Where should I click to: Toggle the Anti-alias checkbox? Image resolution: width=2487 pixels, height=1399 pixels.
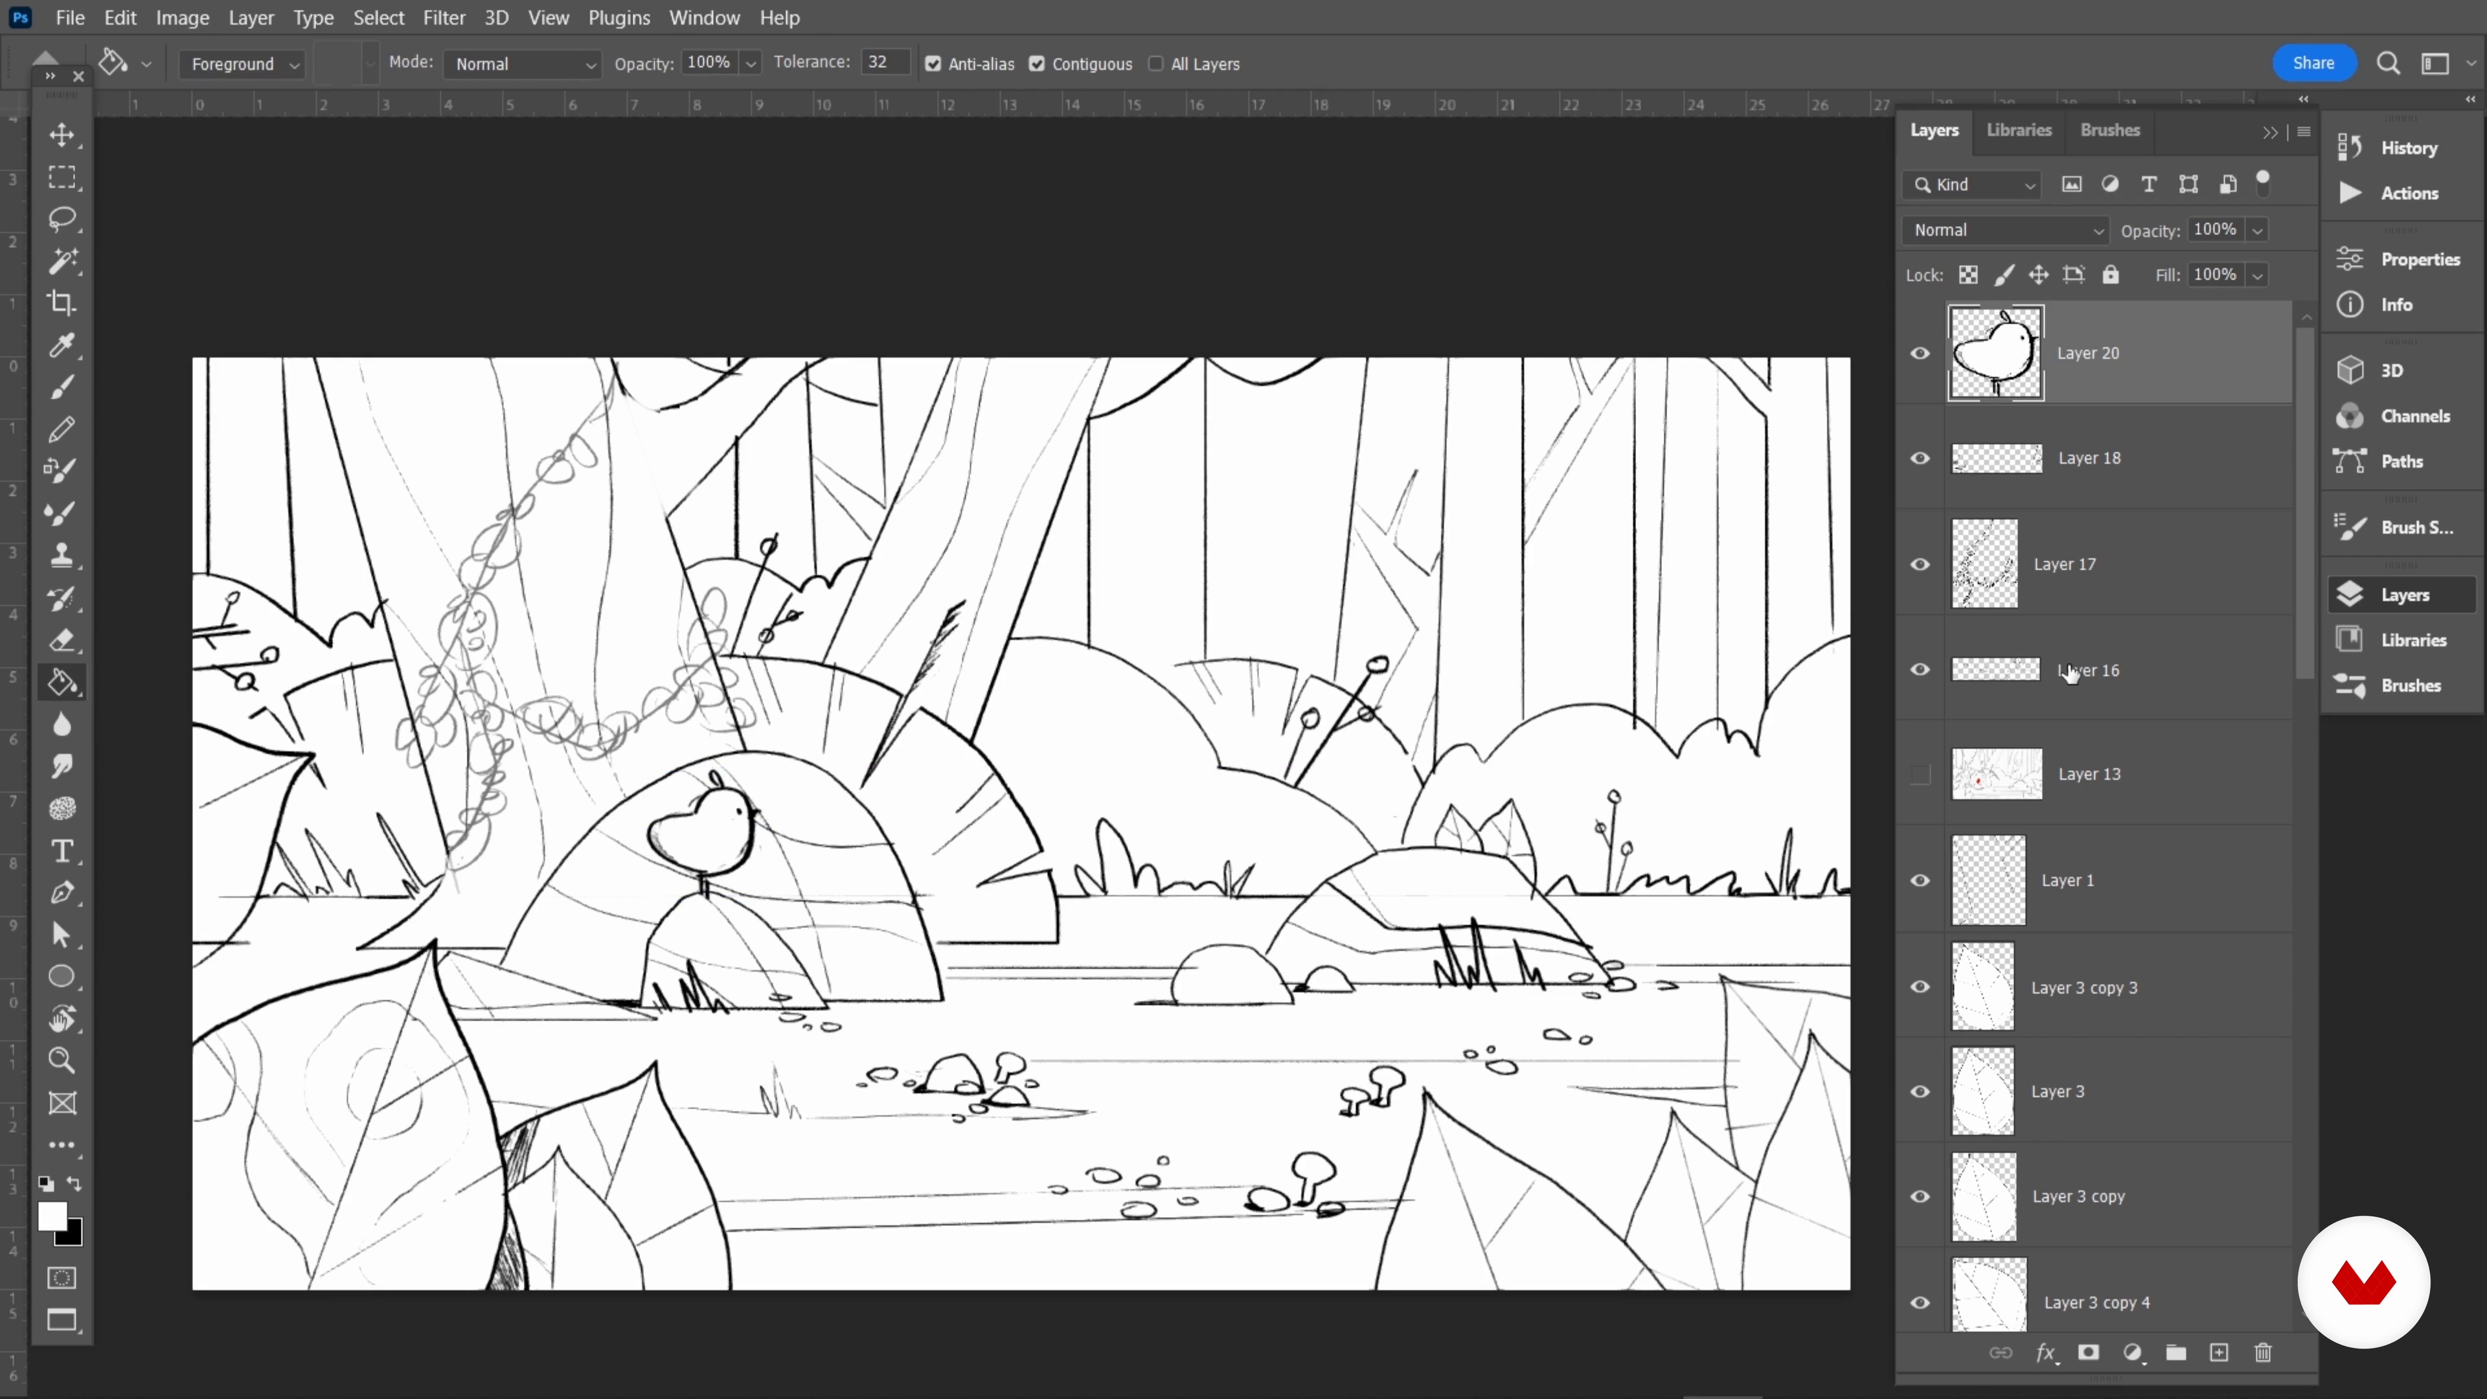[933, 63]
